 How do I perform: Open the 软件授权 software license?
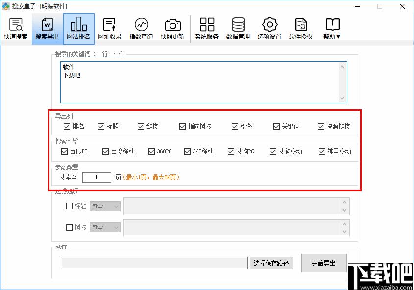301,29
